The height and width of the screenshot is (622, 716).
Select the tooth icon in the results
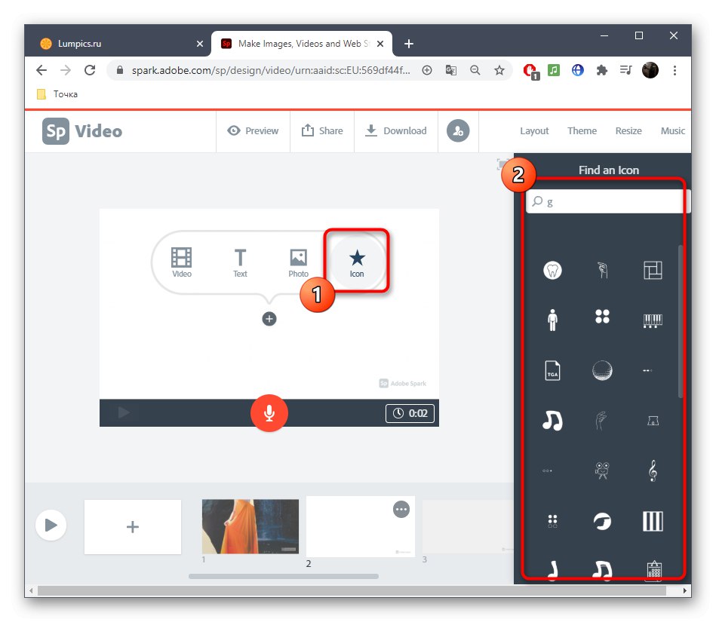click(552, 269)
